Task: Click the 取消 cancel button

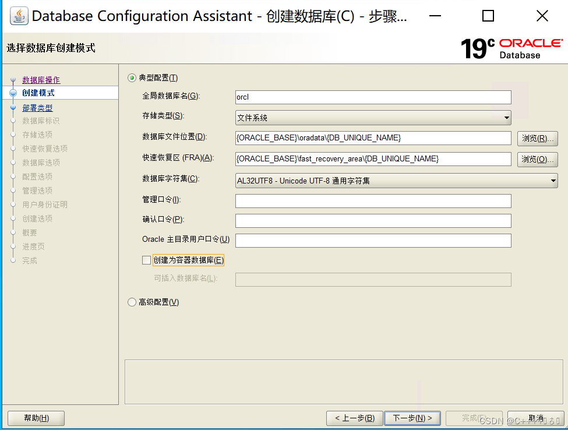Action: (x=536, y=418)
